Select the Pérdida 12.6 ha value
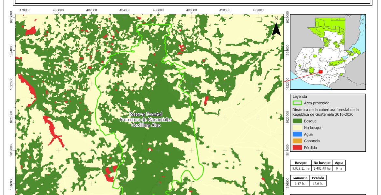Screen dimensions: 381x195 (317, 184)
